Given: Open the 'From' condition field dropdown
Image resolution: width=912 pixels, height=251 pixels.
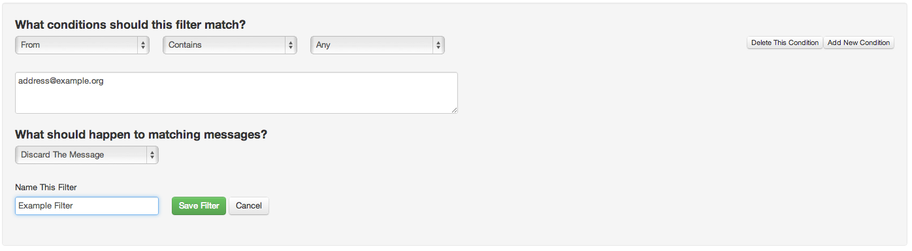Looking at the screenshot, I should tap(82, 45).
